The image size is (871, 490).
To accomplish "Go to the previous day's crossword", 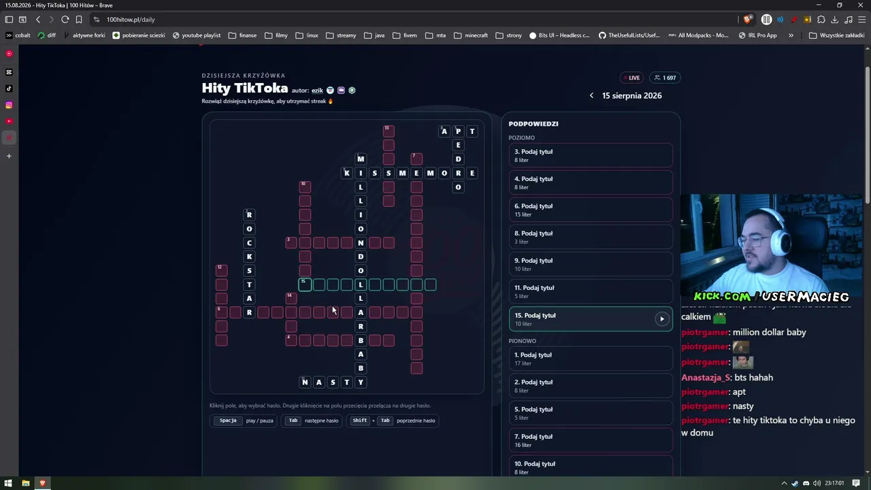I will (x=591, y=96).
